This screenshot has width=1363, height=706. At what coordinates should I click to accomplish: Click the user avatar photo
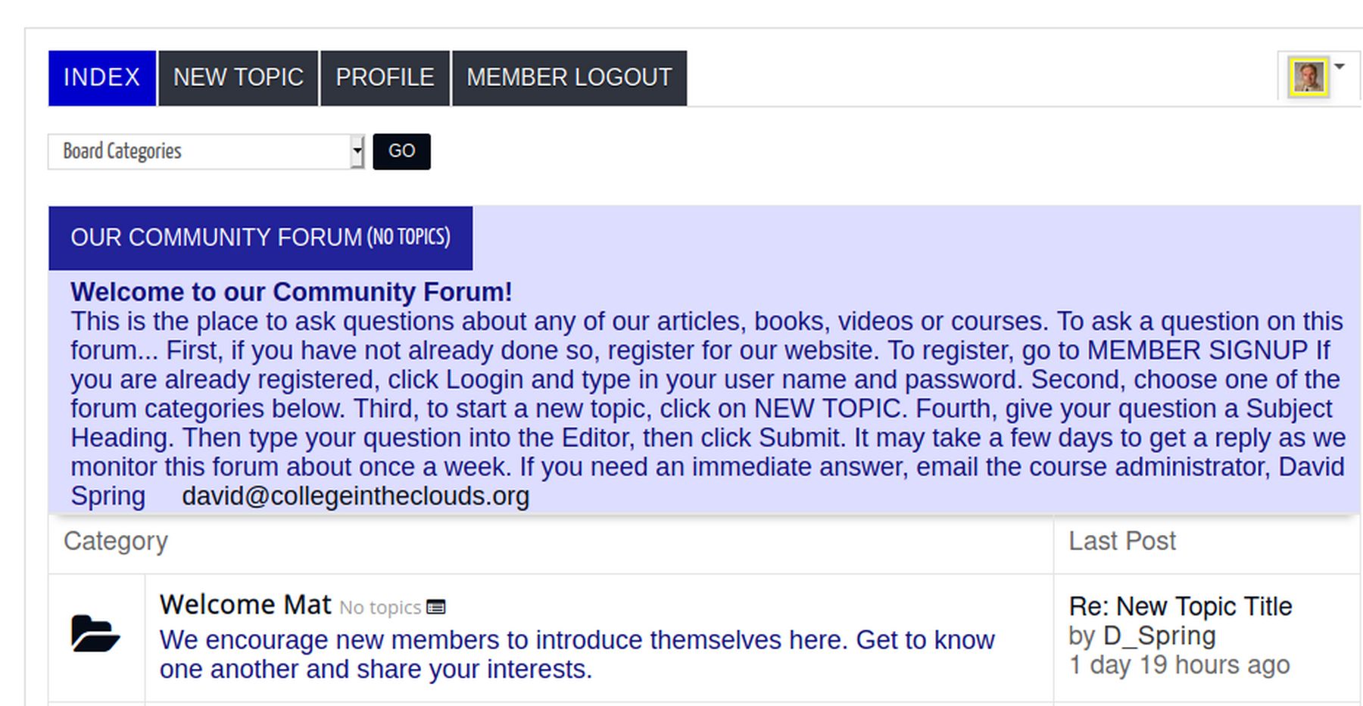point(1308,77)
